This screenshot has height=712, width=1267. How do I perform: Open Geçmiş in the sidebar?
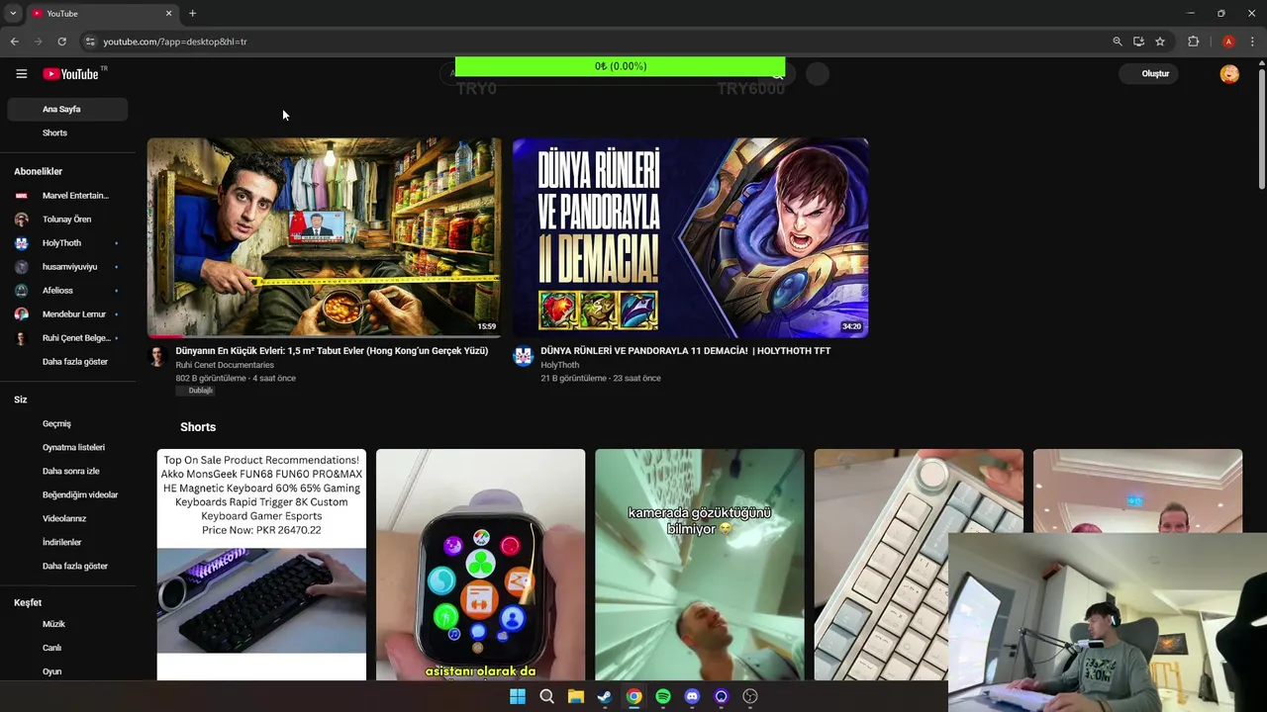point(68,423)
